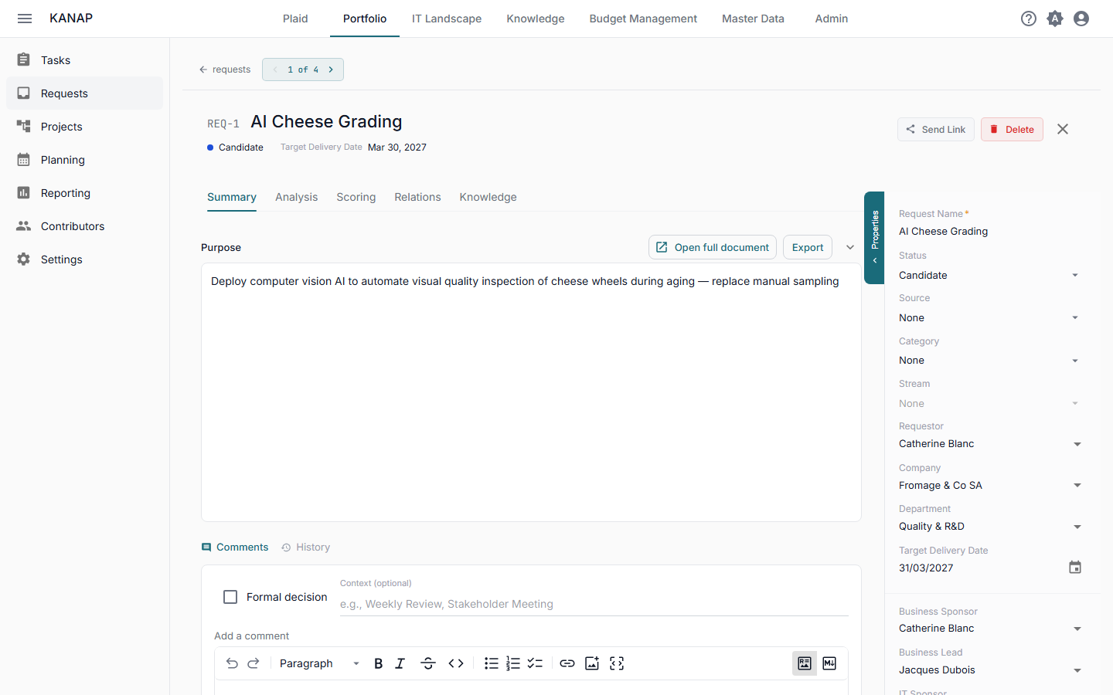Export the Purpose document

(x=808, y=247)
